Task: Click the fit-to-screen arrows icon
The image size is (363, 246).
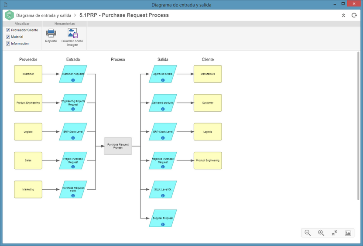Action: click(334, 233)
